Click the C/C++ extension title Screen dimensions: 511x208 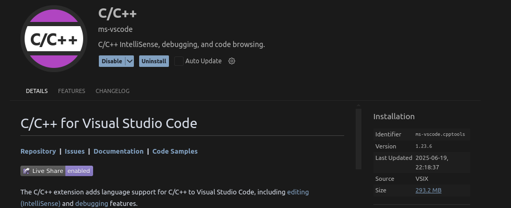pyautogui.click(x=117, y=14)
